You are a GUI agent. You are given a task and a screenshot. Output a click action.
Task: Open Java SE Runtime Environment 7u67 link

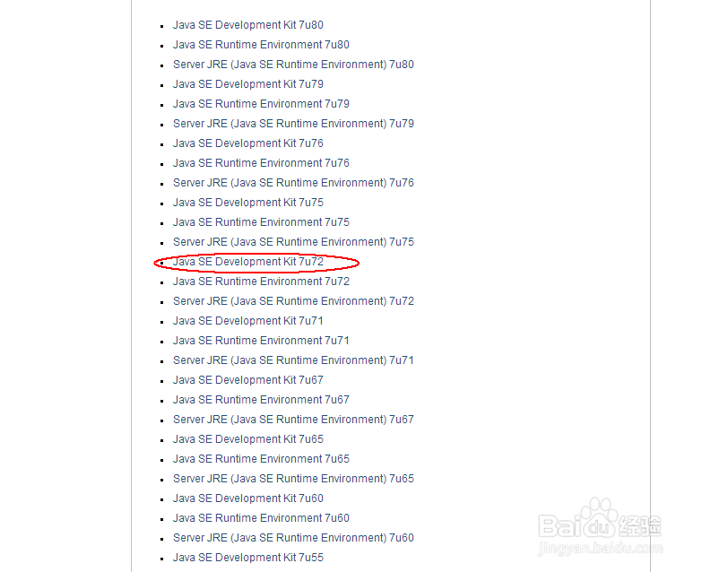pos(261,400)
